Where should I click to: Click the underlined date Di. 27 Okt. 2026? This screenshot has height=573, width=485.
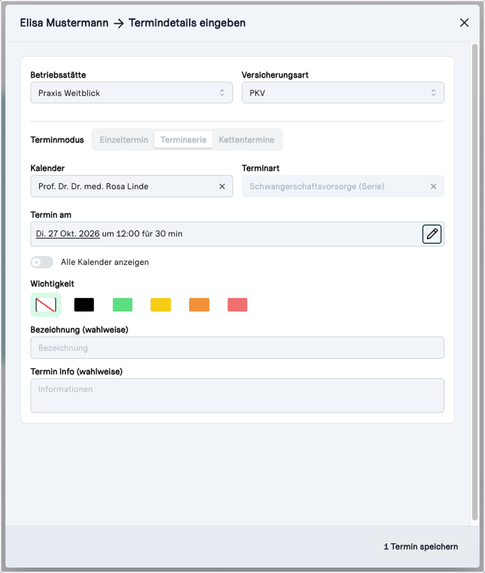click(67, 234)
